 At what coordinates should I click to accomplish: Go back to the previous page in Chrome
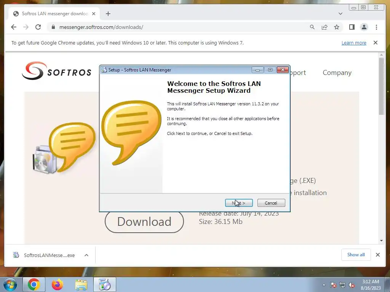click(14, 27)
